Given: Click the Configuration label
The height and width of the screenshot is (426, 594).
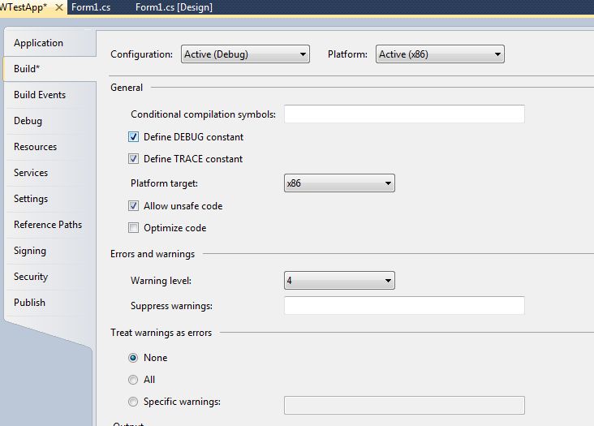Looking at the screenshot, I should click(142, 54).
